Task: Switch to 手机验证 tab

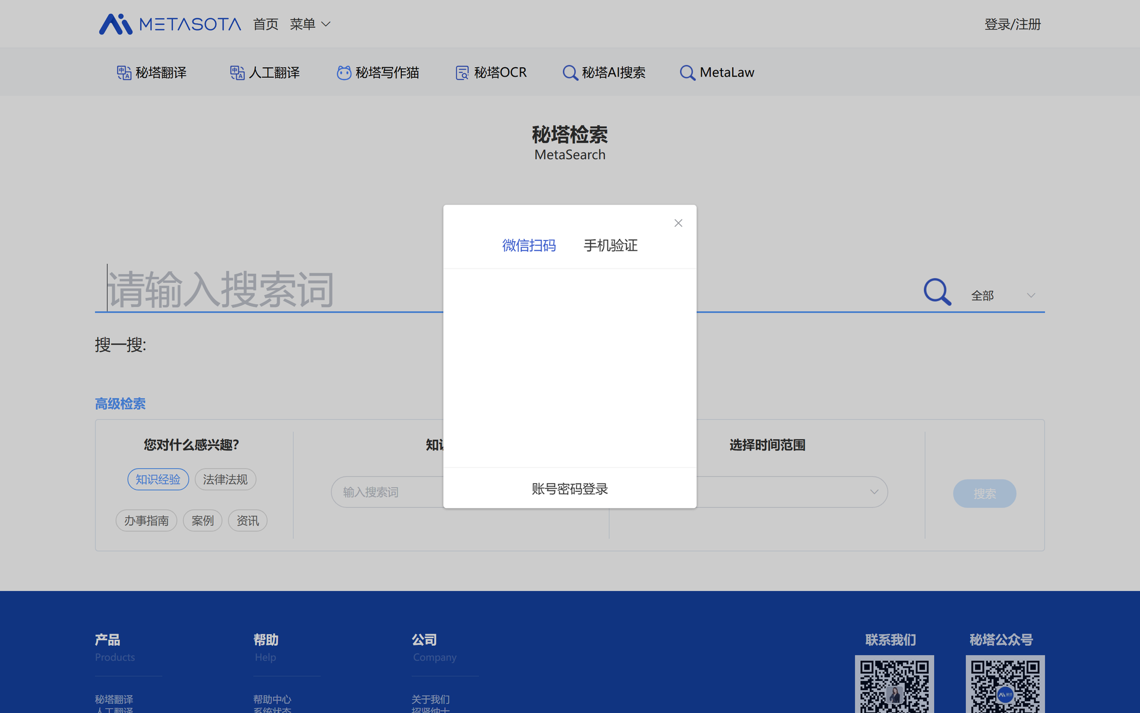Action: point(610,245)
